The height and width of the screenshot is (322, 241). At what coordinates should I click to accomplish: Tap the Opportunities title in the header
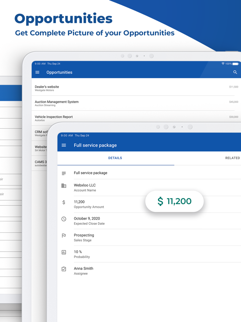[59, 72]
